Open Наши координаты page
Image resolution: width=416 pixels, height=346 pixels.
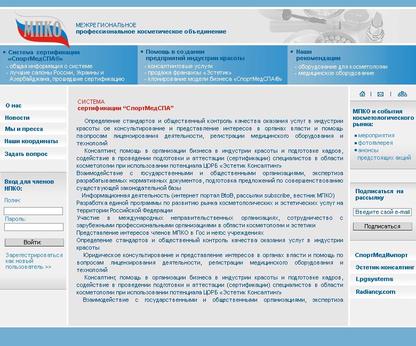[31, 141]
